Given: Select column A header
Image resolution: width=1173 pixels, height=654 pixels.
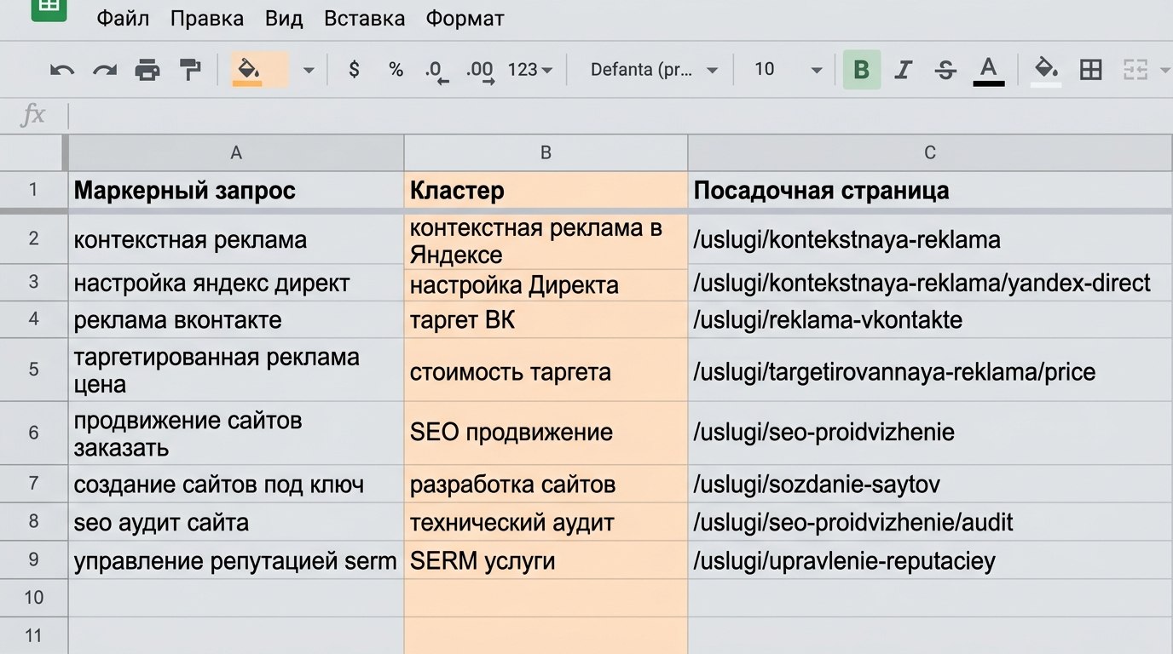Looking at the screenshot, I should click(x=236, y=152).
